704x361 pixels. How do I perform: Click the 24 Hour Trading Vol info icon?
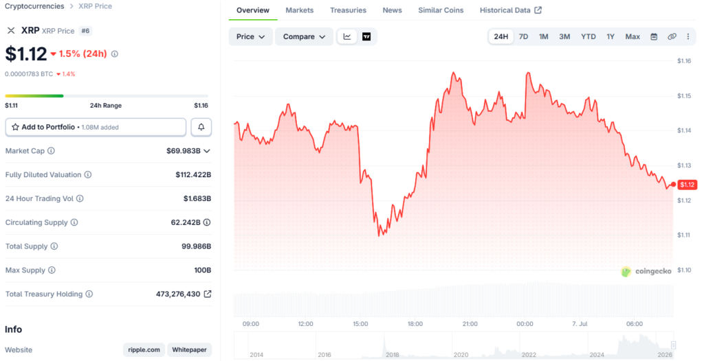click(x=80, y=198)
